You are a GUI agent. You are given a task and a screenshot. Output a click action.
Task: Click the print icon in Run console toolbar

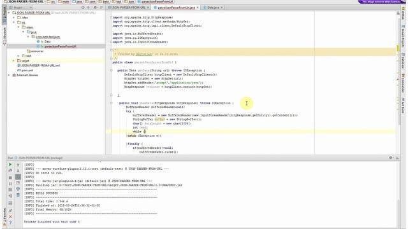pyautogui.click(x=18, y=189)
